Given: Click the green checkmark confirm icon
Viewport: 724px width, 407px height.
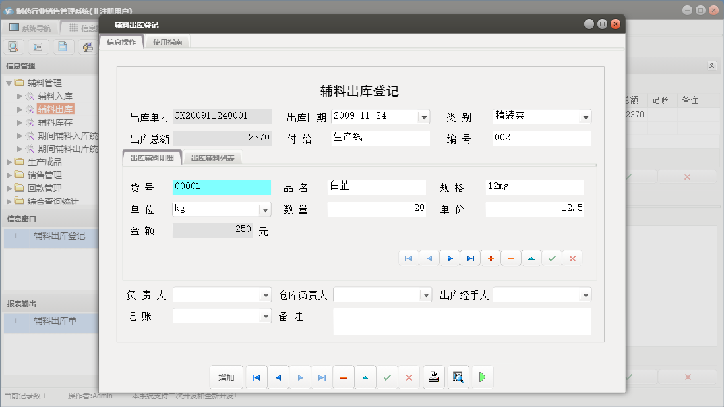Looking at the screenshot, I should pos(552,258).
